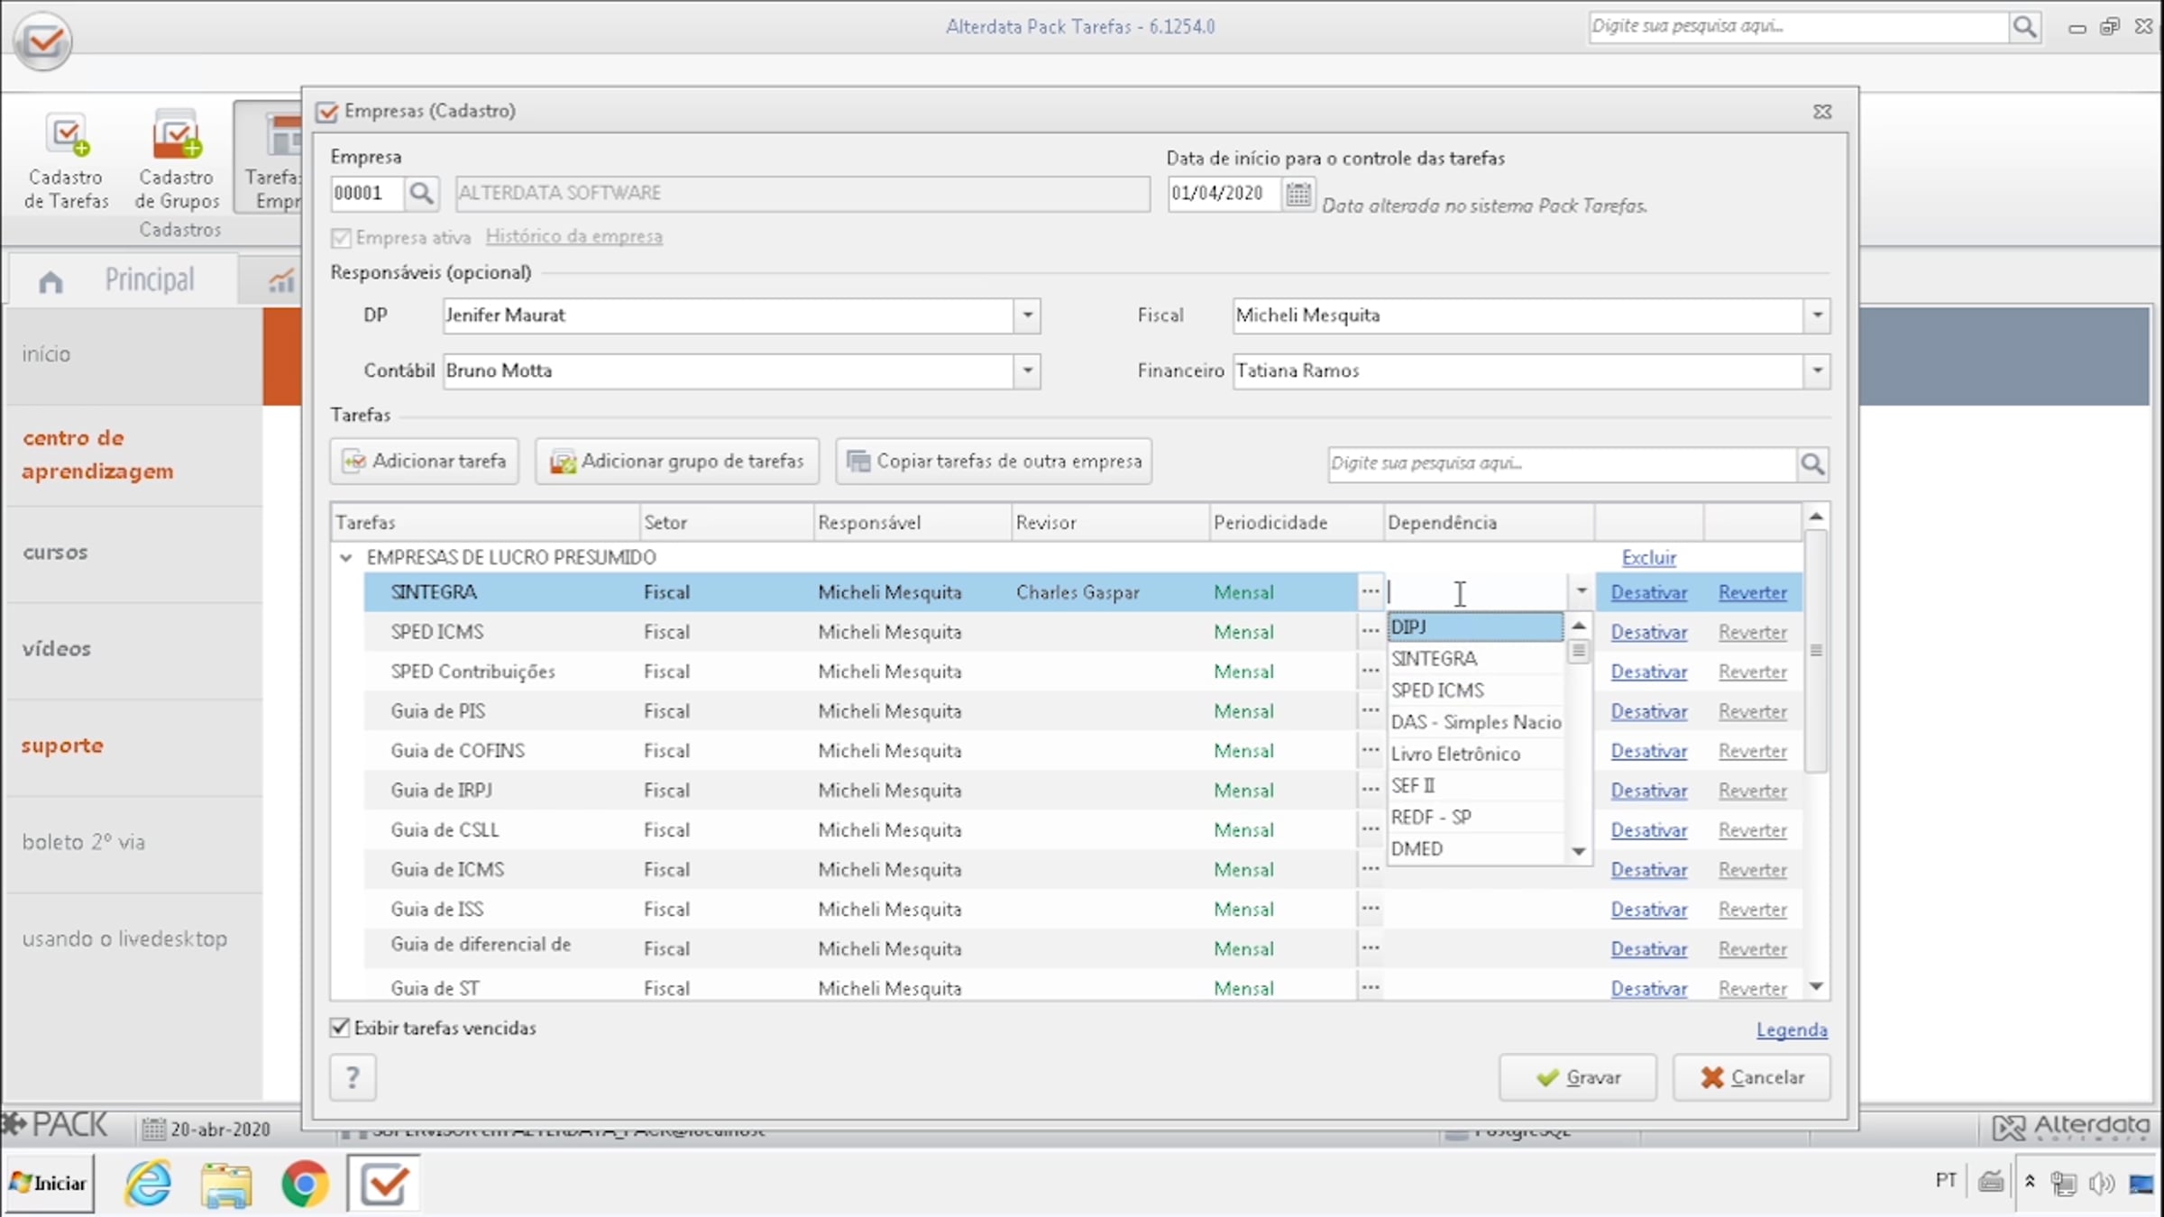Open the Histórico da empresa link

(x=573, y=236)
